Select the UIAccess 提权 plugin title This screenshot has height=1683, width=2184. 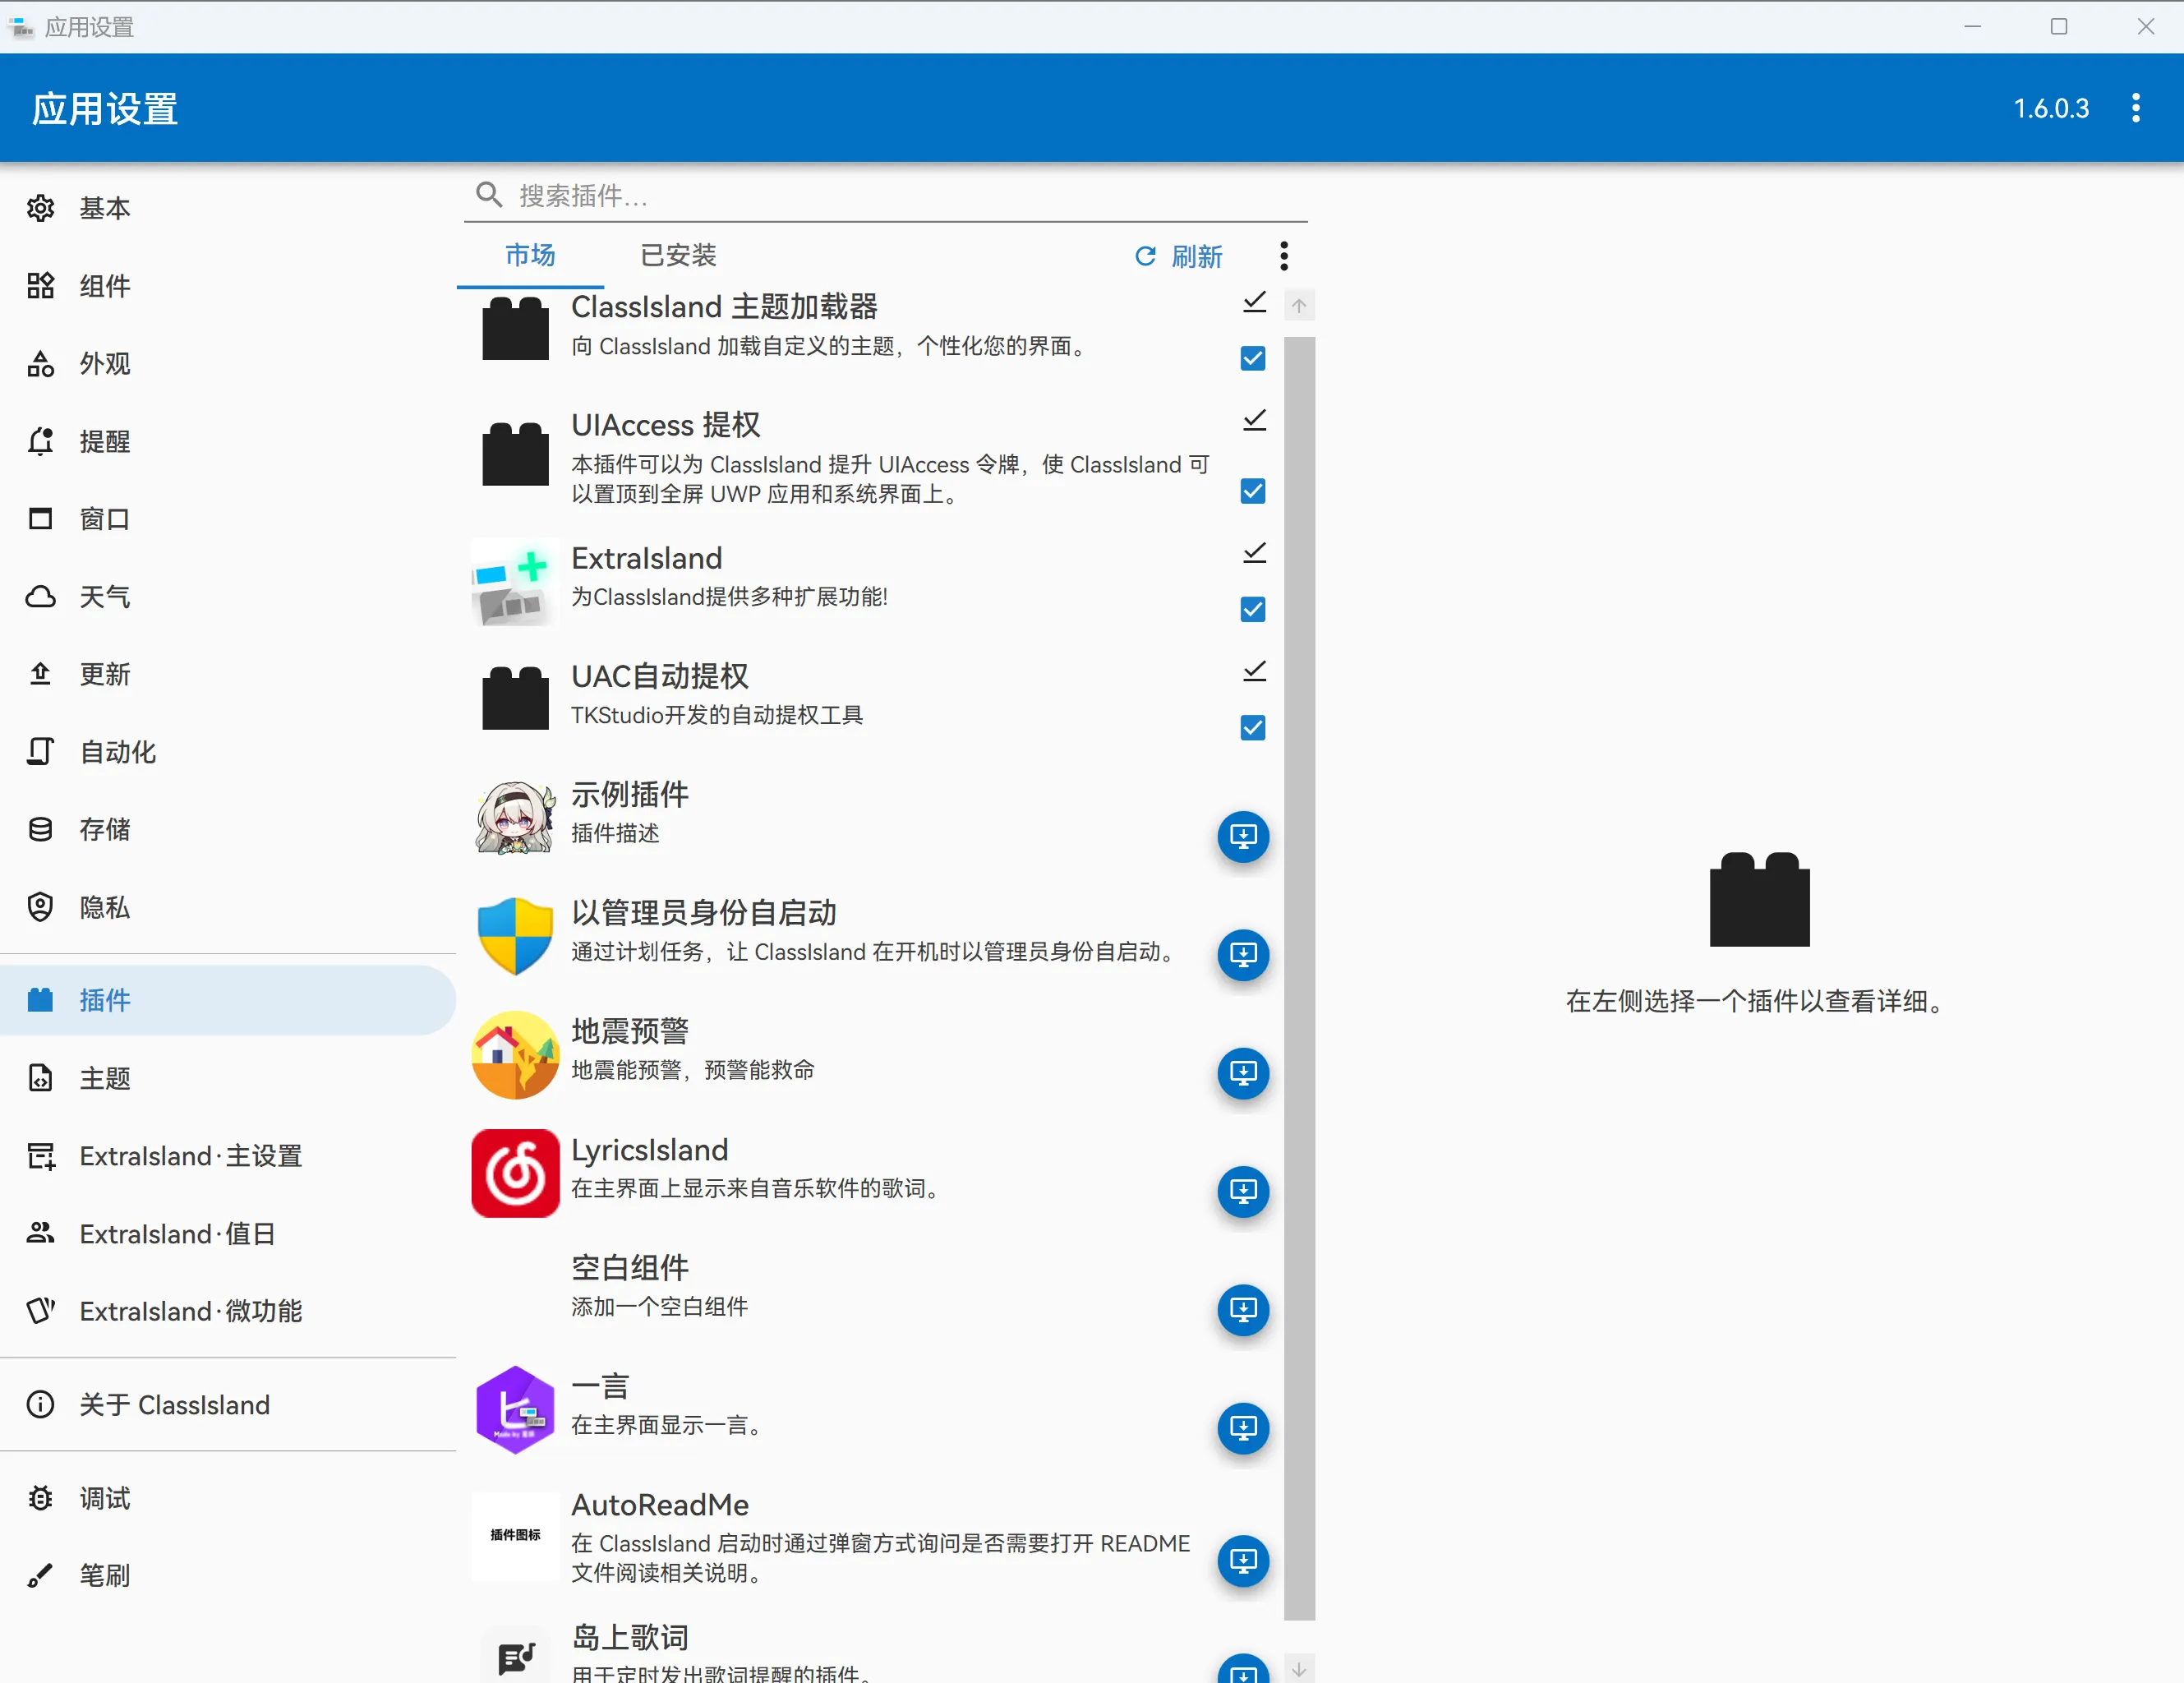click(x=666, y=425)
